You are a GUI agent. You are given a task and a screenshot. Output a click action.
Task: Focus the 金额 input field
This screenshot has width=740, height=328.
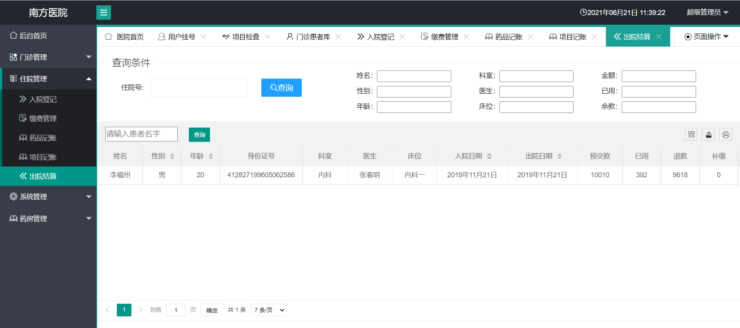pyautogui.click(x=659, y=76)
